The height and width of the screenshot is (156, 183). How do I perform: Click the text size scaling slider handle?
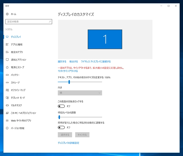(69, 82)
